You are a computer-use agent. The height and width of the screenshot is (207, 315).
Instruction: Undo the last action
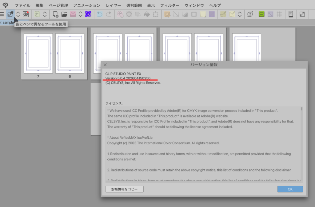click(100, 14)
